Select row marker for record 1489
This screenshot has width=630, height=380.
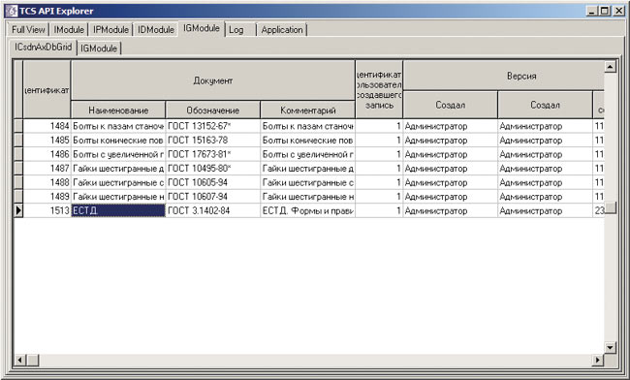point(18,197)
